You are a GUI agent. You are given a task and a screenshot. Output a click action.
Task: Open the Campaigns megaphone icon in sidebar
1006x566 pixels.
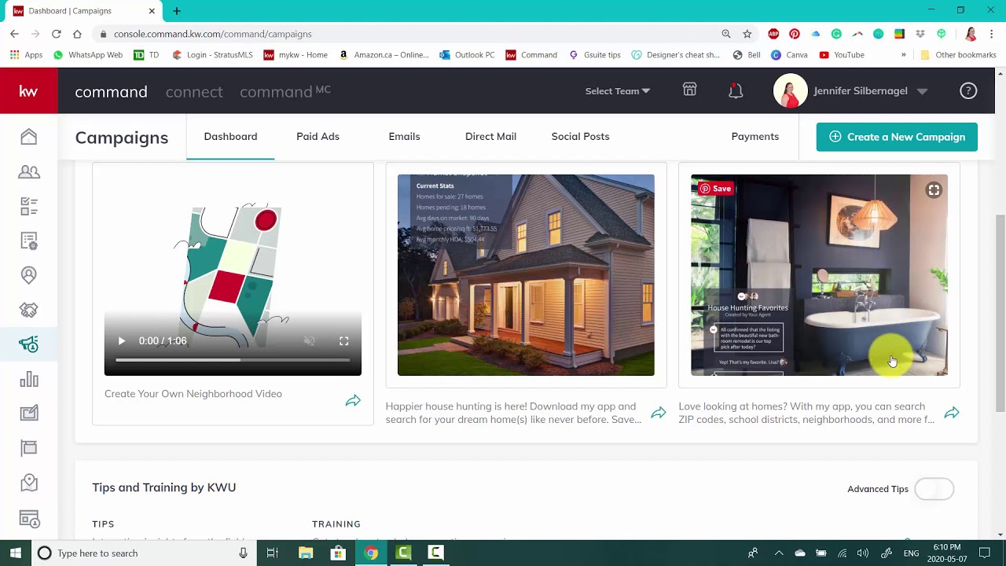tap(29, 344)
